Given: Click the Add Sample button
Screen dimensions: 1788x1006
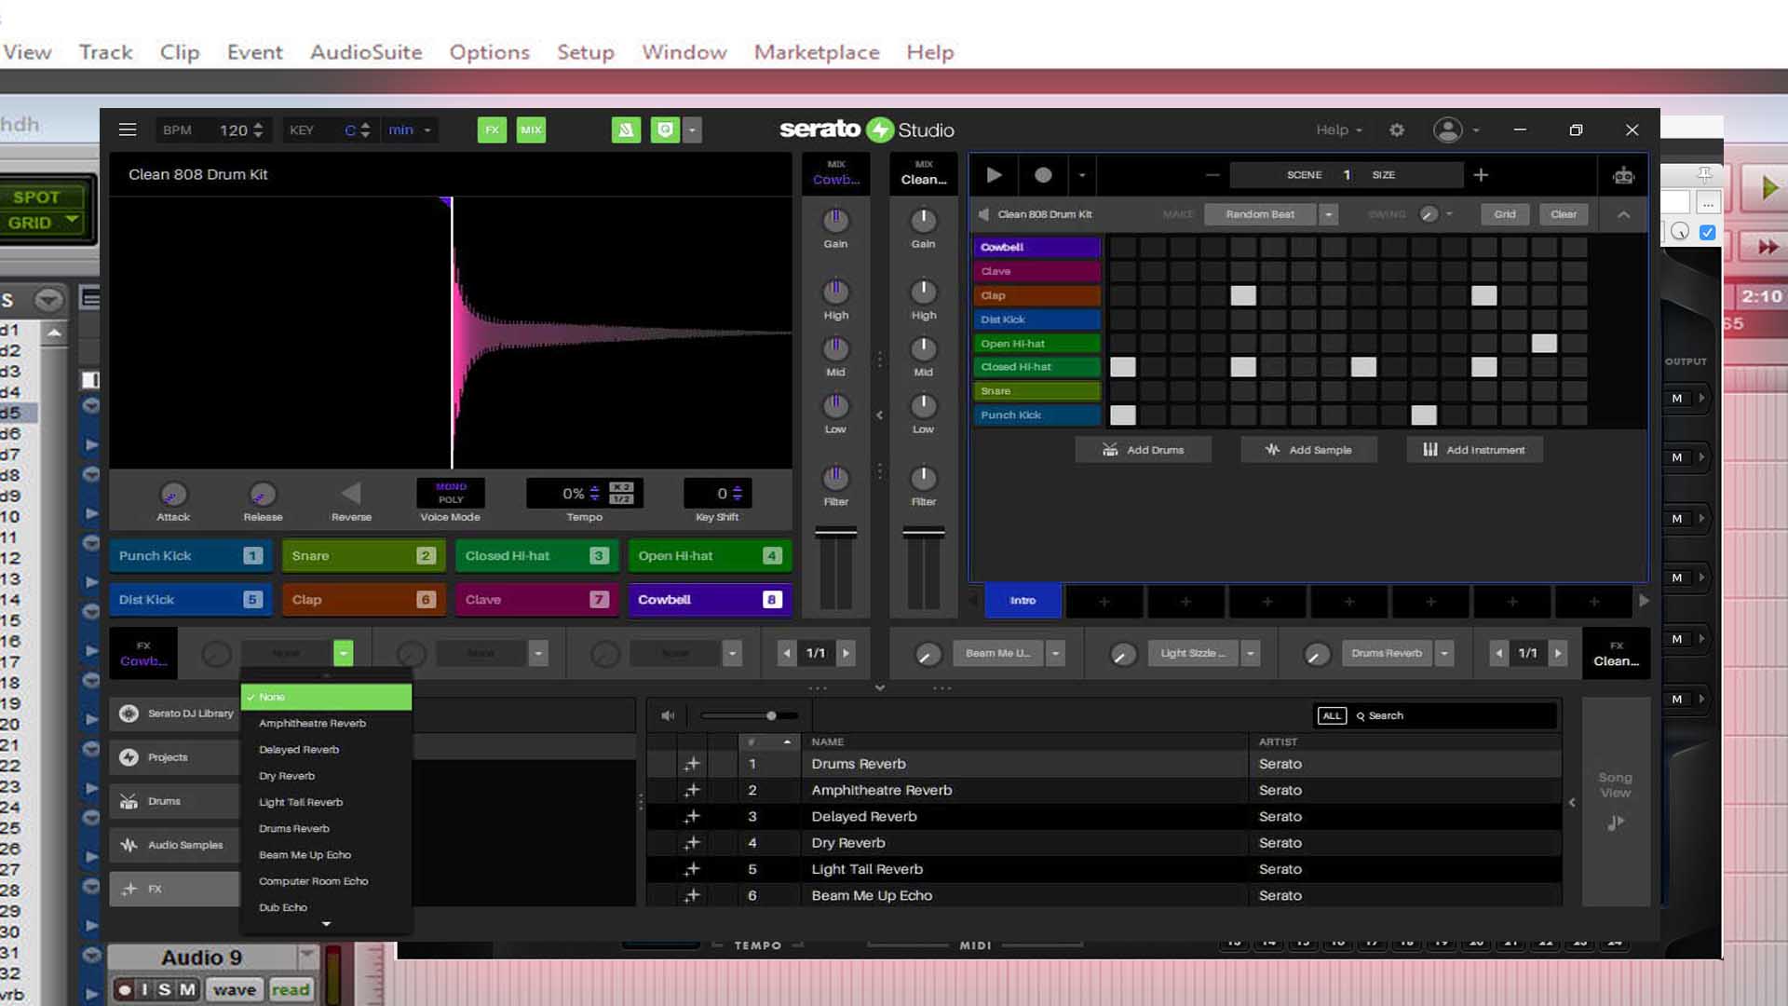Looking at the screenshot, I should (x=1307, y=450).
